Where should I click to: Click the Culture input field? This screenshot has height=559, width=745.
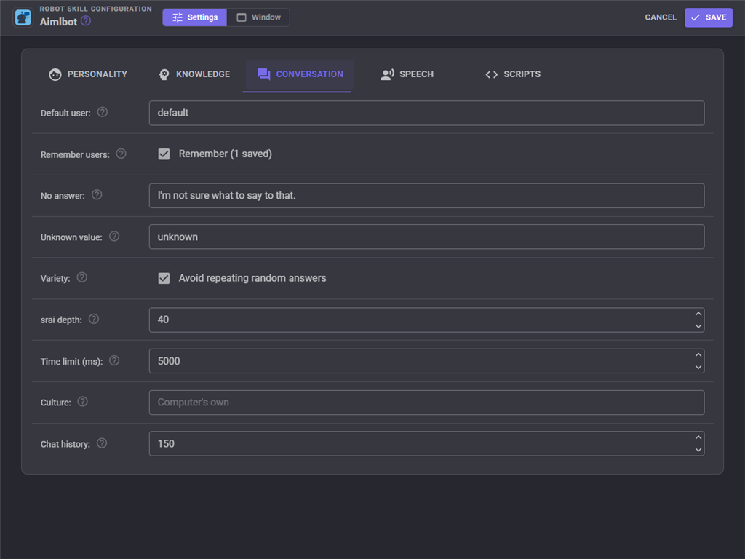[426, 403]
